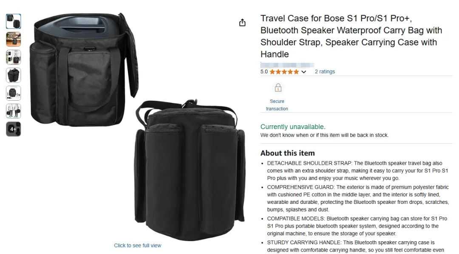Click the open bag holding the speaker

[x=83, y=70]
